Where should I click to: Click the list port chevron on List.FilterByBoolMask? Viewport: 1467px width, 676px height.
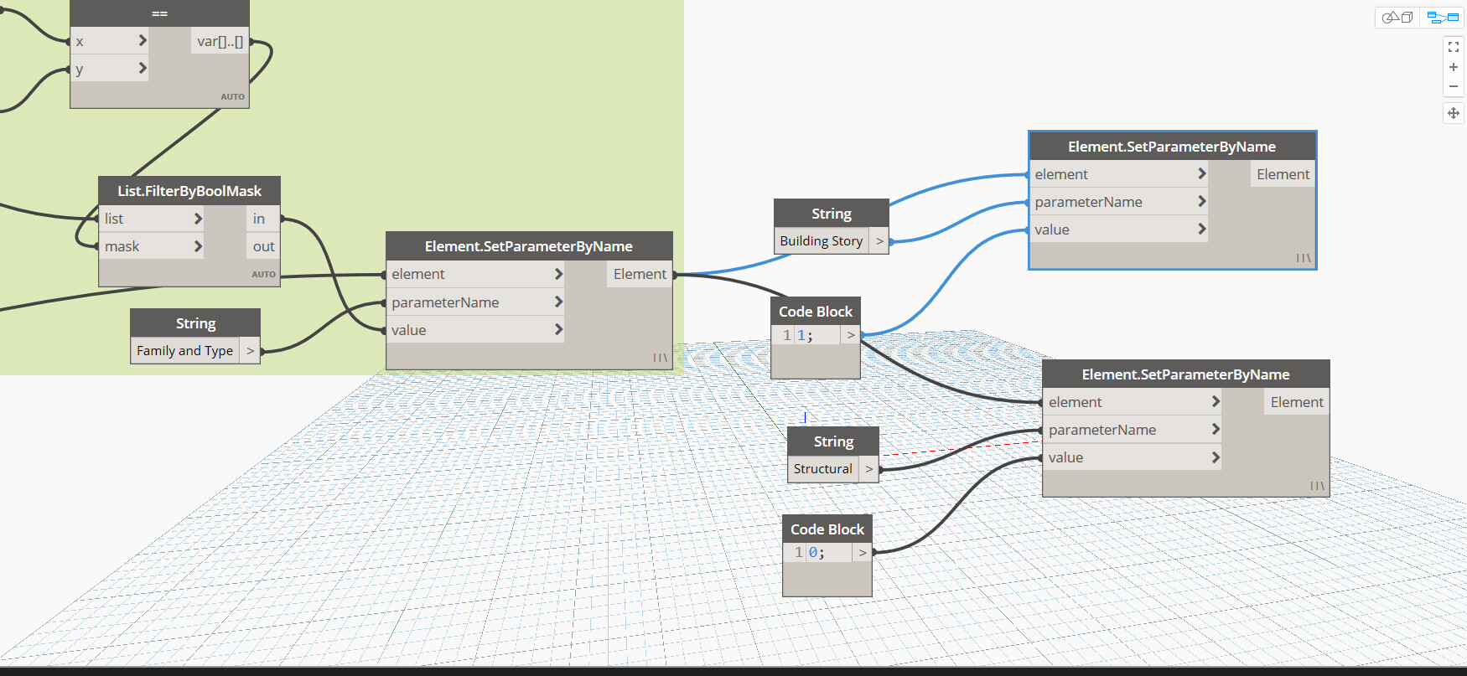198,219
